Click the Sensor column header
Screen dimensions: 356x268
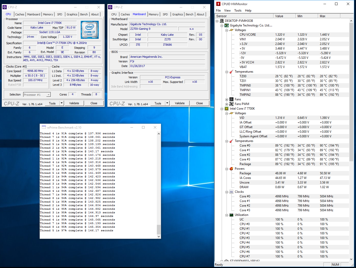point(244,16)
